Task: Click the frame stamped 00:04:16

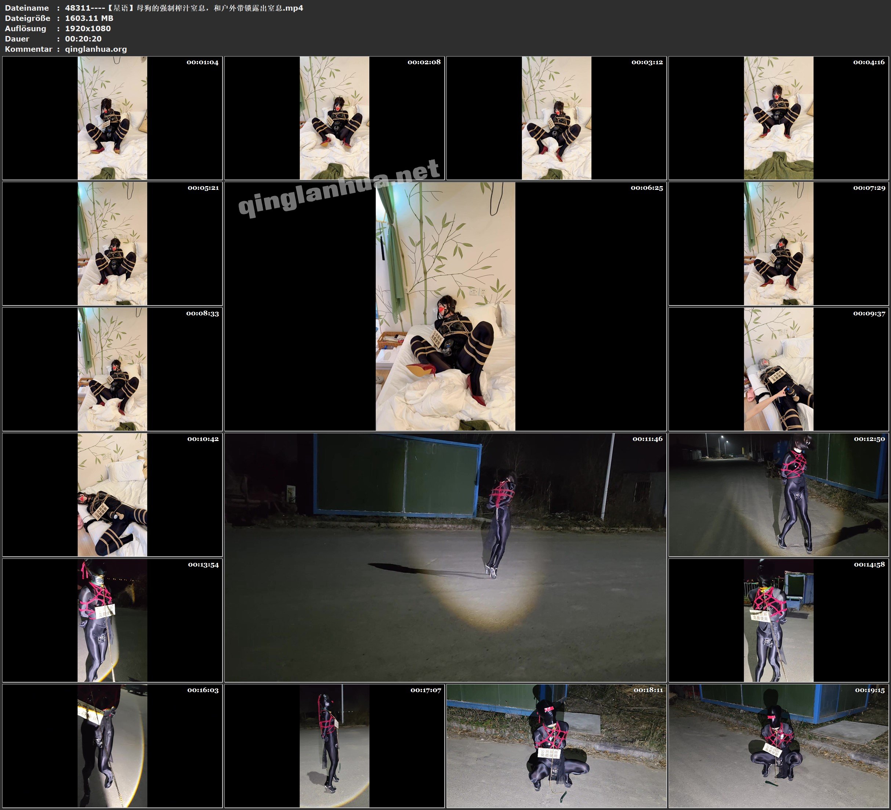Action: tap(778, 117)
